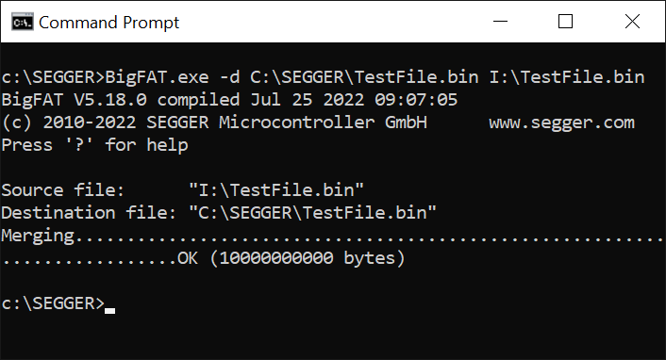666x360 pixels.
Task: Click the compile time 09:07:05
Action: pos(416,100)
